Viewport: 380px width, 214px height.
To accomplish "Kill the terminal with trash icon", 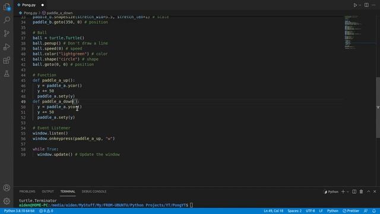I will coord(361,191).
